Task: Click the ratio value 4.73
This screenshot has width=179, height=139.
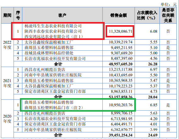Action: (x=153, y=92)
